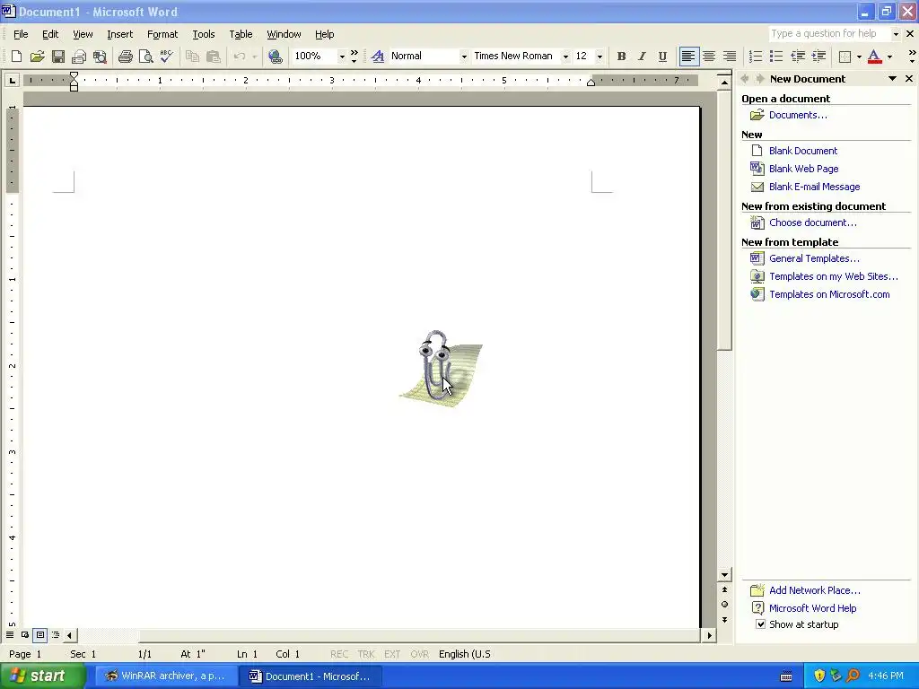Click the Insert Hyperlink globe icon
Viewport: 919px width, 689px height.
point(275,57)
